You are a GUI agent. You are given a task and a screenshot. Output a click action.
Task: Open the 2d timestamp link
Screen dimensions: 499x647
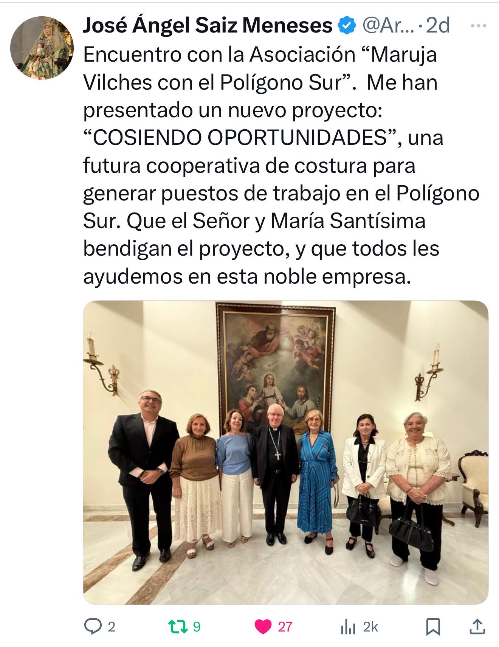437,26
